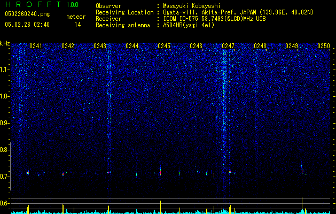Select observer name Masayuki Kobayashi
This screenshot has height=214, width=336.
[192, 6]
